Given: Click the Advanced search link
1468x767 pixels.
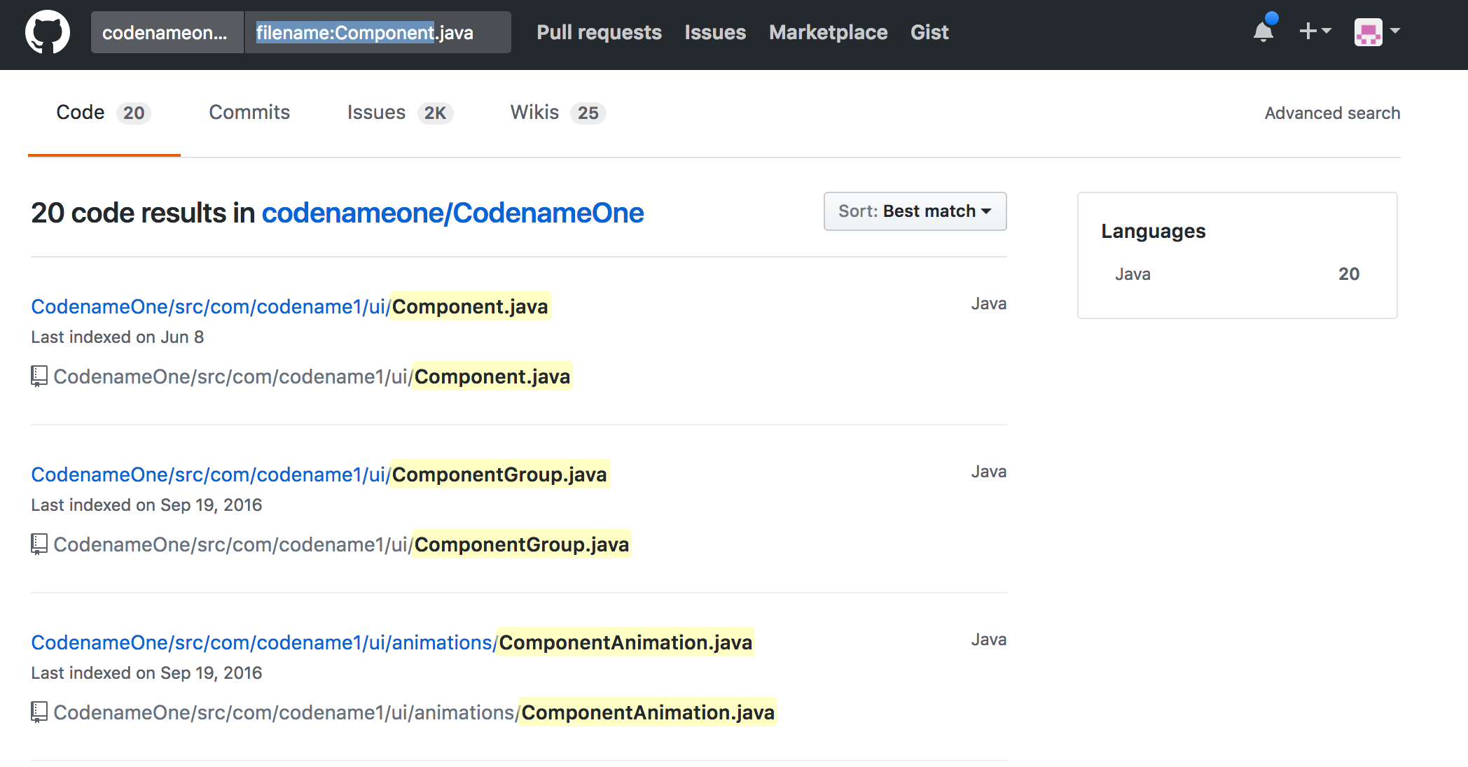Looking at the screenshot, I should (1331, 113).
